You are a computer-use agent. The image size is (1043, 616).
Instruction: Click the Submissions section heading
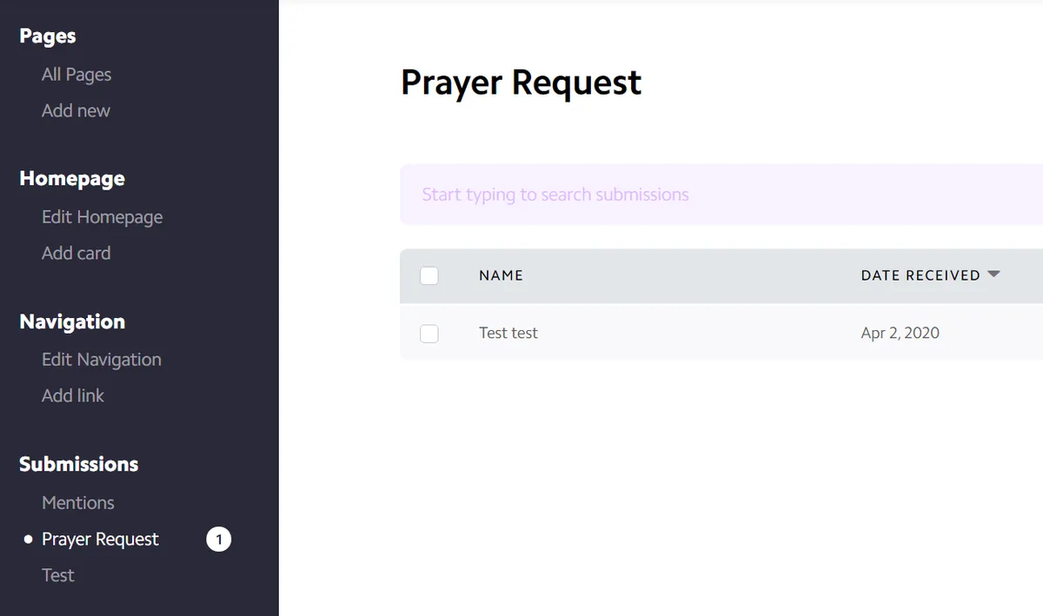pyautogui.click(x=79, y=464)
